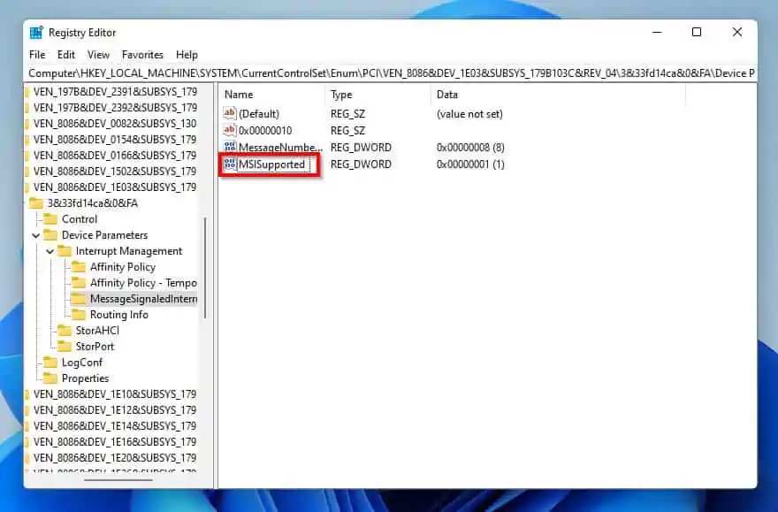Click the tree pane horizontal scrollbar thumb
Viewport: 778px width, 512px height.
(x=118, y=480)
